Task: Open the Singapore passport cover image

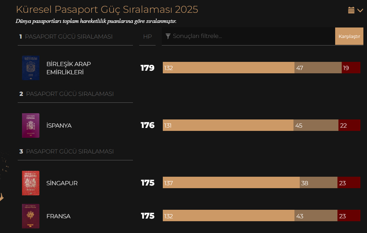Action: click(x=31, y=183)
